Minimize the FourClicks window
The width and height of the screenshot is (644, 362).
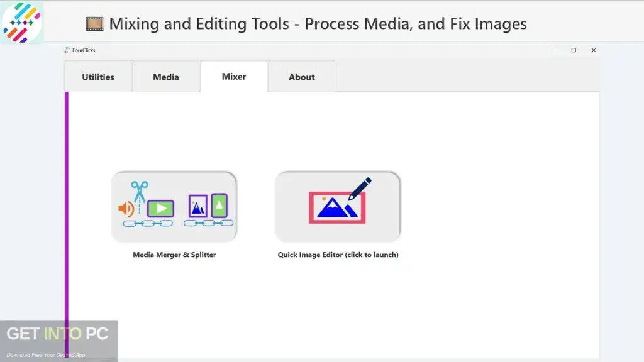[x=553, y=50]
